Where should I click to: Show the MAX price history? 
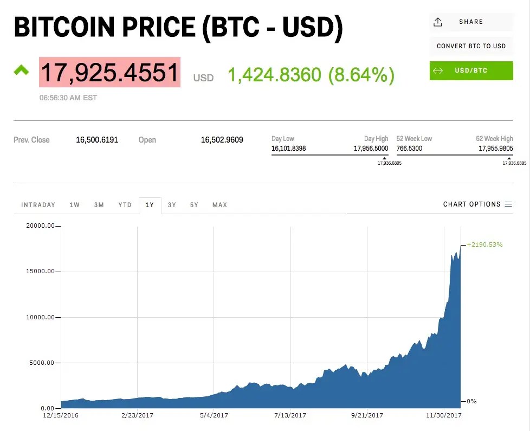[x=219, y=205]
